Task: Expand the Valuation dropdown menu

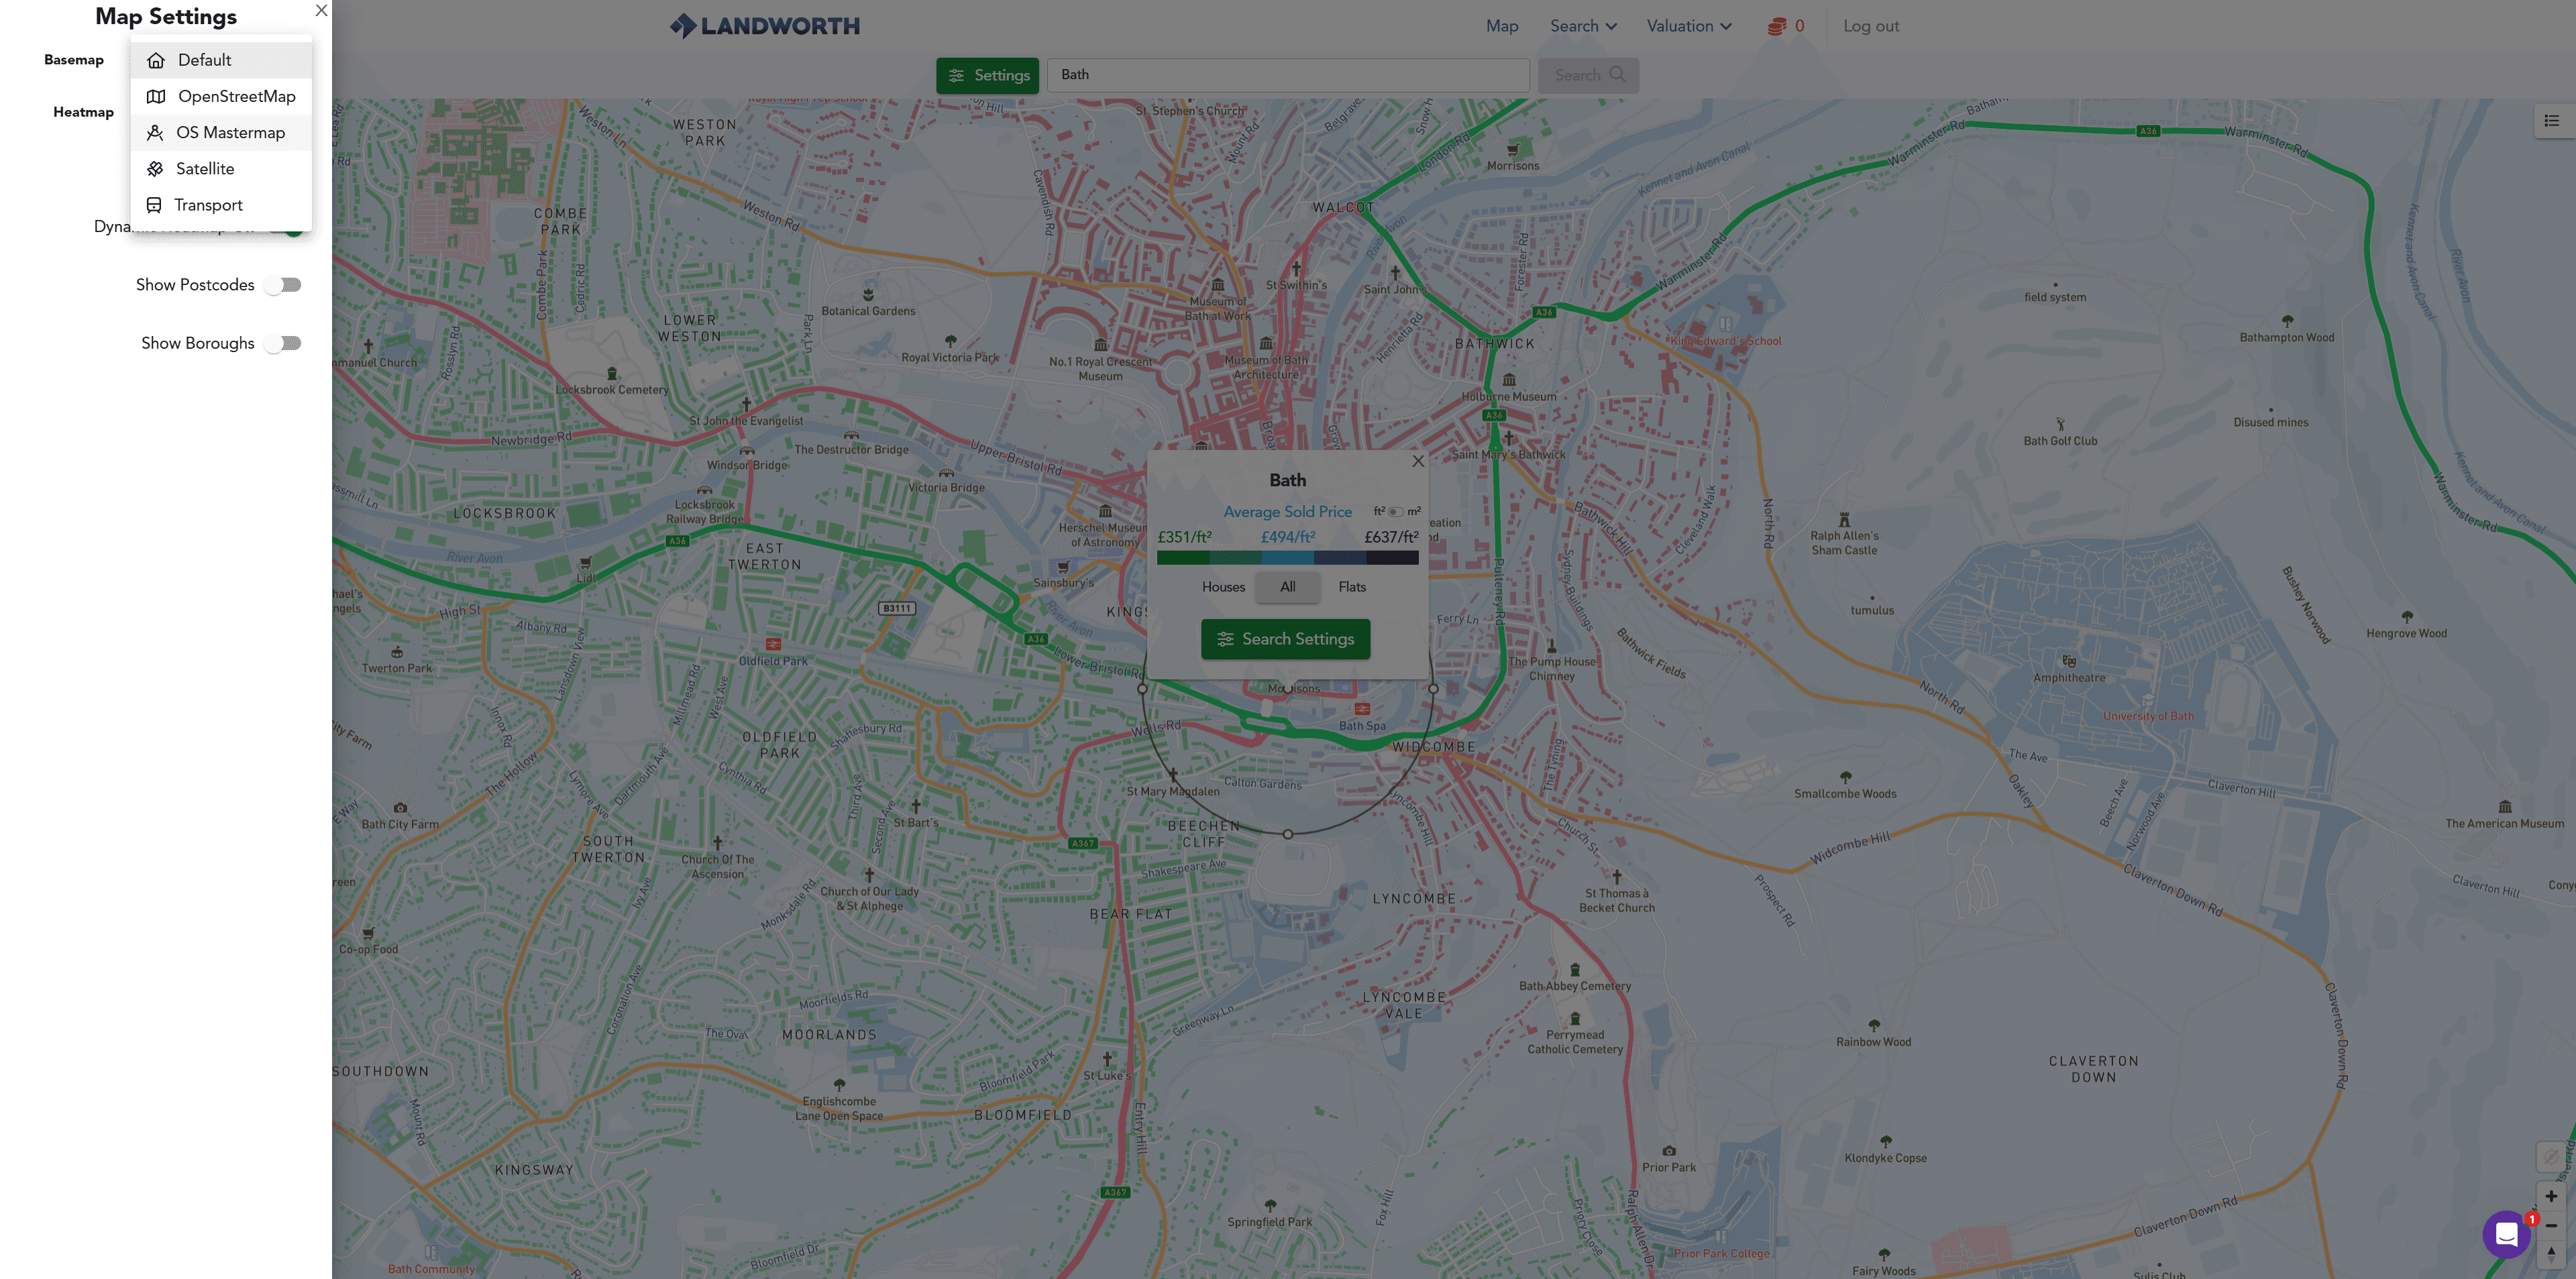Action: (x=1689, y=26)
